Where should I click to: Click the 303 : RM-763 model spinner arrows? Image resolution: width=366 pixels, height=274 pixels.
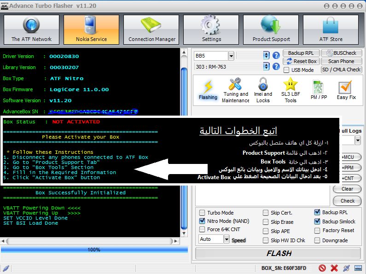point(267,66)
